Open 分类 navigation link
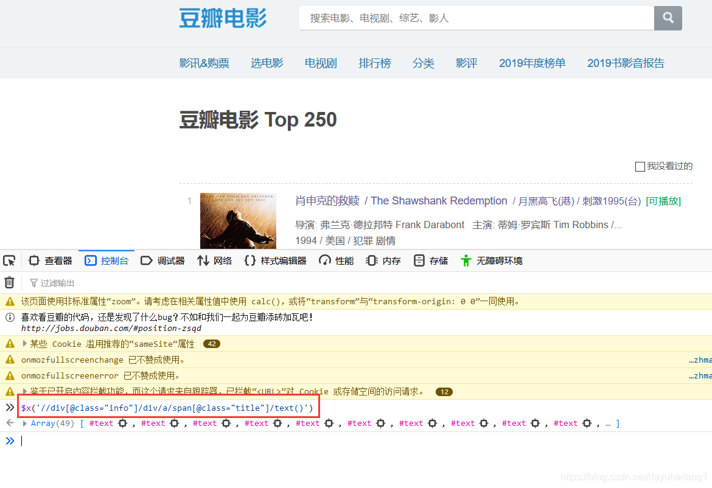 click(423, 63)
